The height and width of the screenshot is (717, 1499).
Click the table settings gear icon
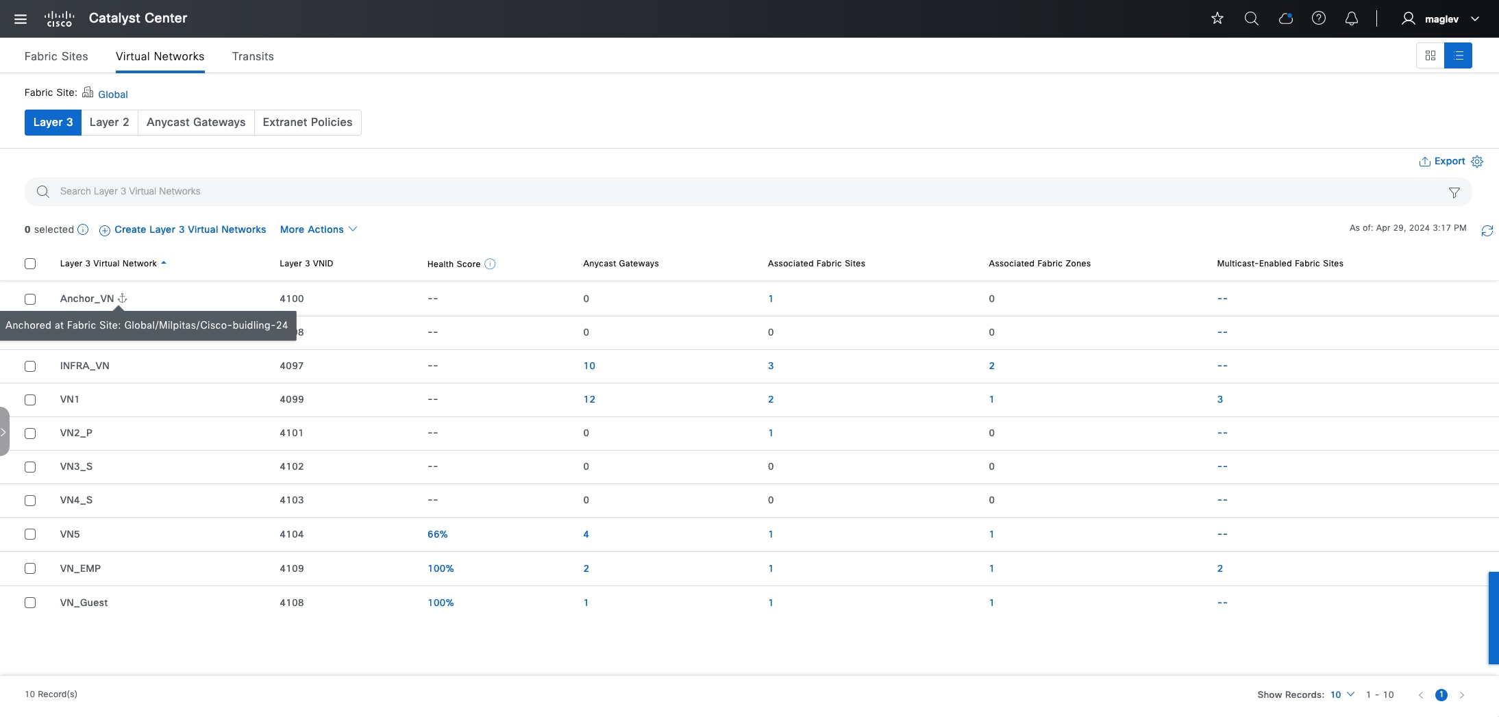(1477, 162)
